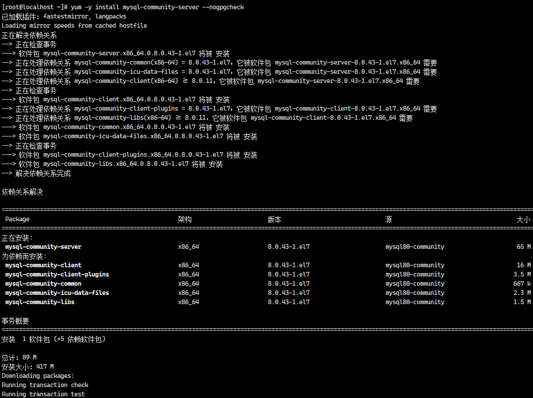Screen dimensions: 533x398
Task: Click the '16 M' size value
Action: pos(523,265)
